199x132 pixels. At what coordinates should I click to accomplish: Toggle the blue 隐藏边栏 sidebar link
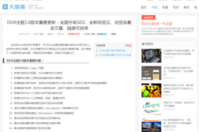coord(102,34)
